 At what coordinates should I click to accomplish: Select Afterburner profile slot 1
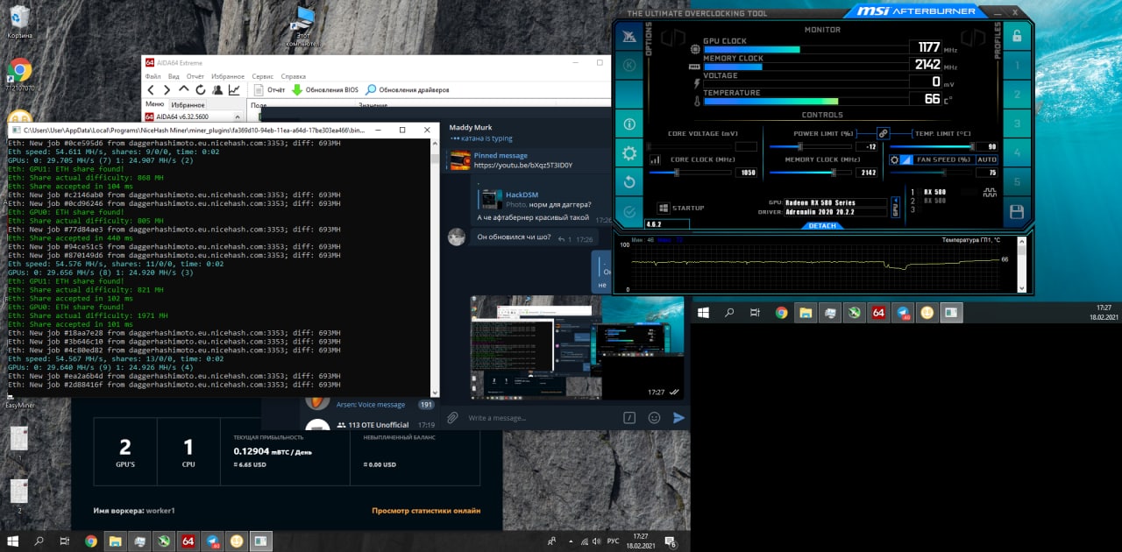tap(1017, 66)
